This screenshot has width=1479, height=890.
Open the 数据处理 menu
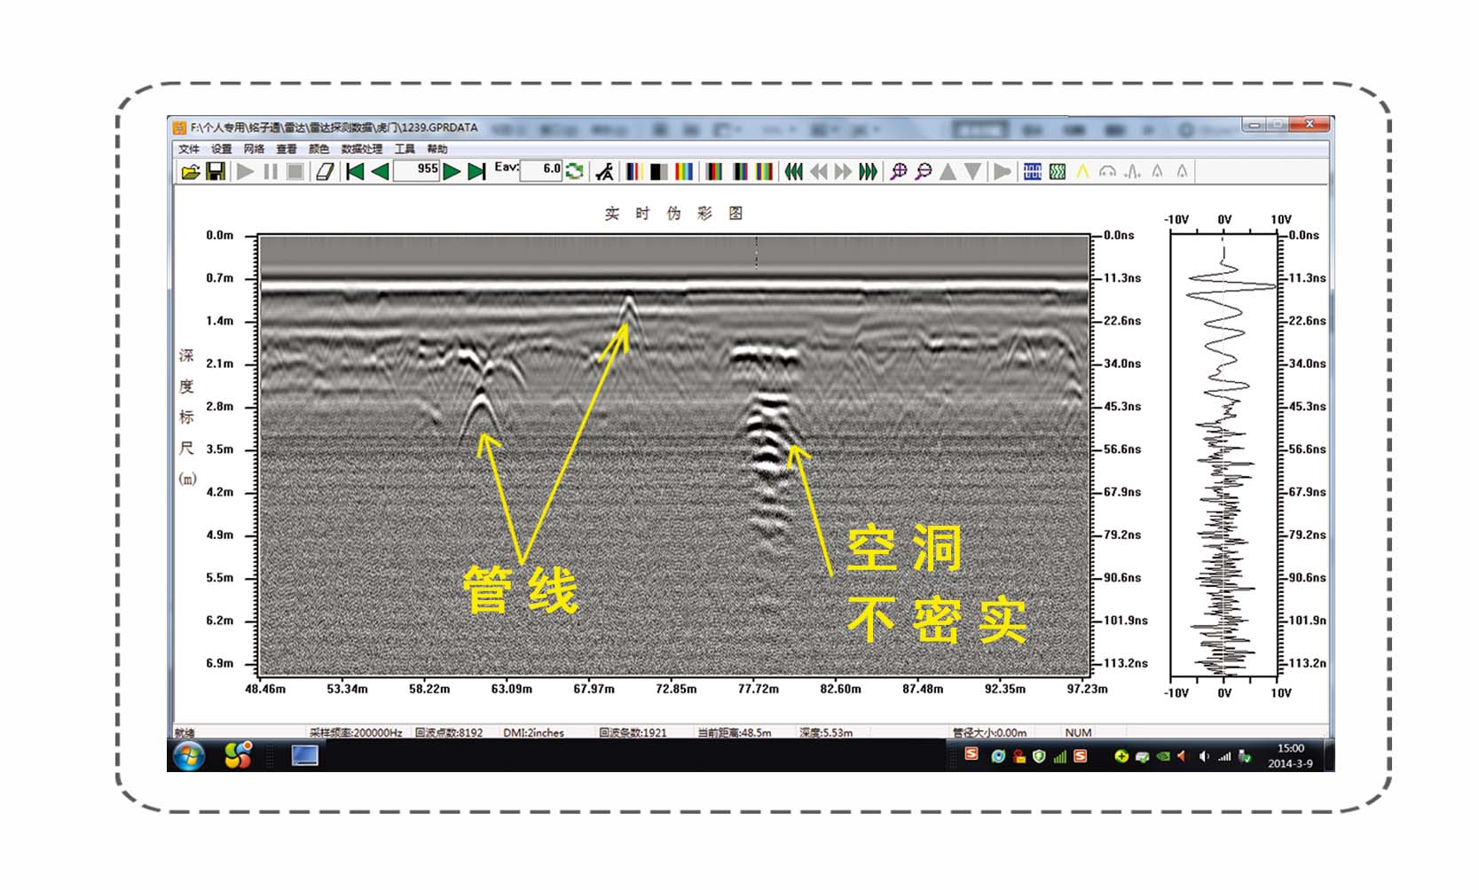click(x=361, y=149)
